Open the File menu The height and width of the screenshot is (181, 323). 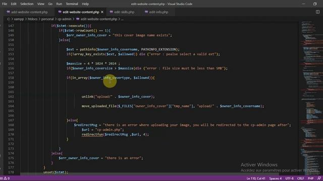5,4
